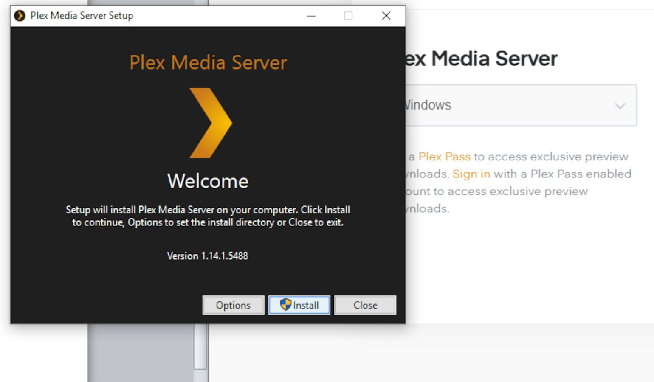Minimize the Plex setup window

[311, 16]
